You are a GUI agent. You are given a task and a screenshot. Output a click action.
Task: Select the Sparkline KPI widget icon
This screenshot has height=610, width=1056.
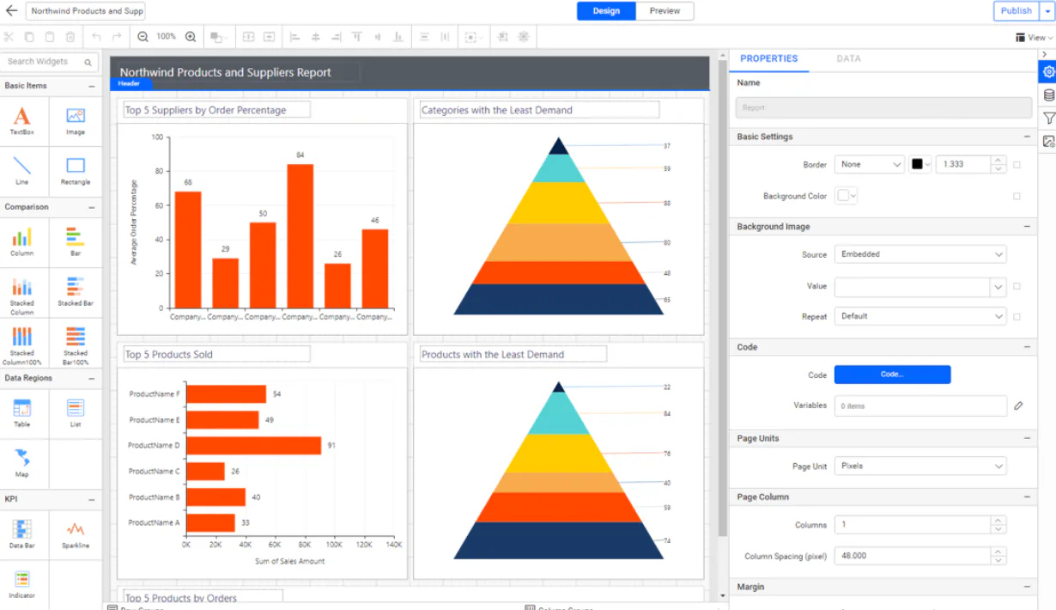point(75,534)
